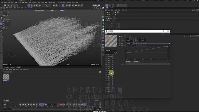Toggle the timeline sound speaker icon
Screen dimensions: 199x112
coord(46,105)
